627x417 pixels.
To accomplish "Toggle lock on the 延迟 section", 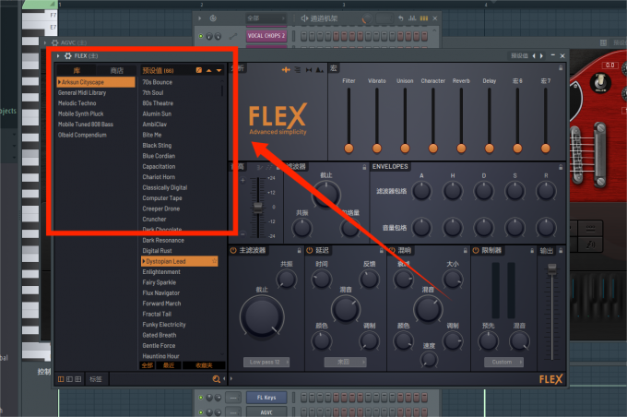I will (x=381, y=251).
